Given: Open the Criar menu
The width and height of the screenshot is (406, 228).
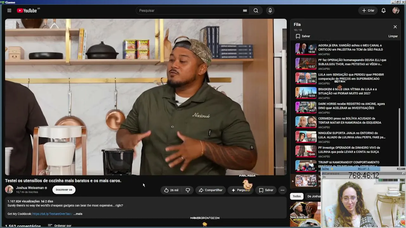Looking at the screenshot, I should [368, 10].
